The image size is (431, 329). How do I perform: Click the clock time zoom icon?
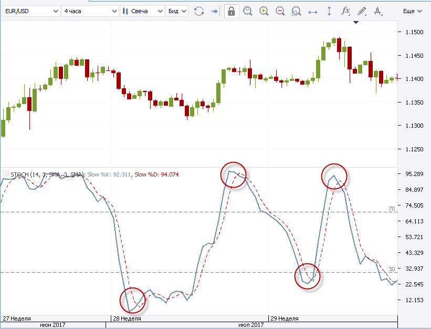[247, 11]
